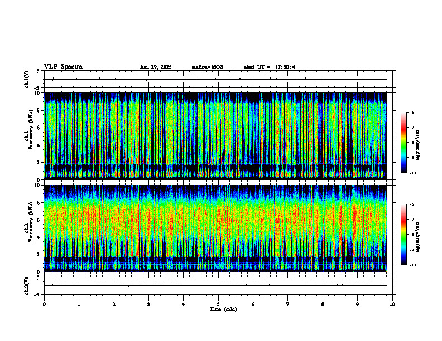This screenshot has height=341, width=442.
Task: Click time tick label "1" on x-axis
Action: coord(79,304)
